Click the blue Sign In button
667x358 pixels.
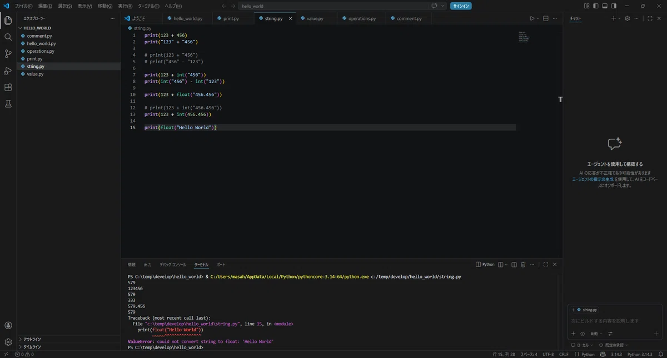[x=460, y=6]
